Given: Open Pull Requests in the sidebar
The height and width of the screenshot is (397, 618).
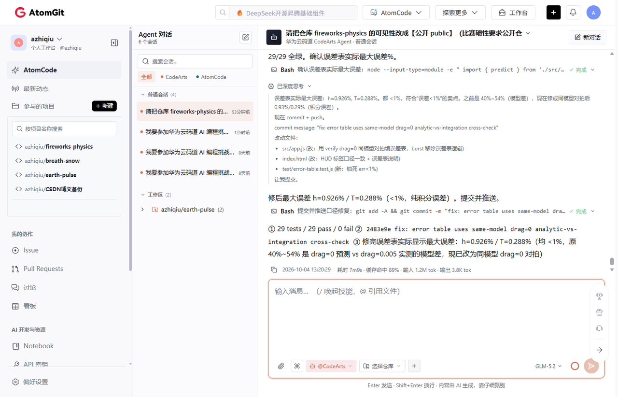Looking at the screenshot, I should tap(64, 269).
